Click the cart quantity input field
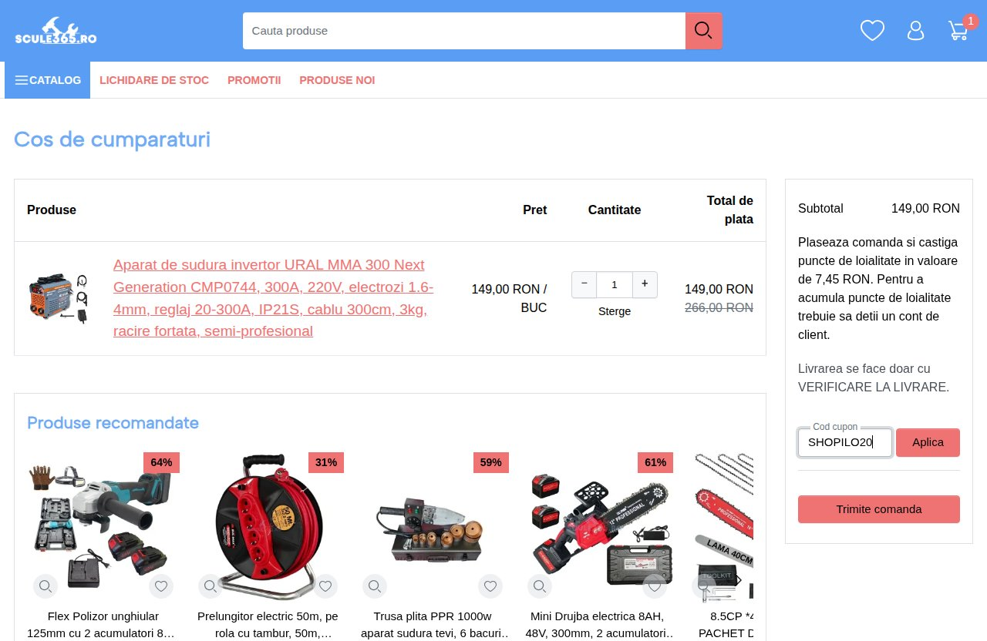Image resolution: width=987 pixels, height=641 pixels. pos(615,284)
